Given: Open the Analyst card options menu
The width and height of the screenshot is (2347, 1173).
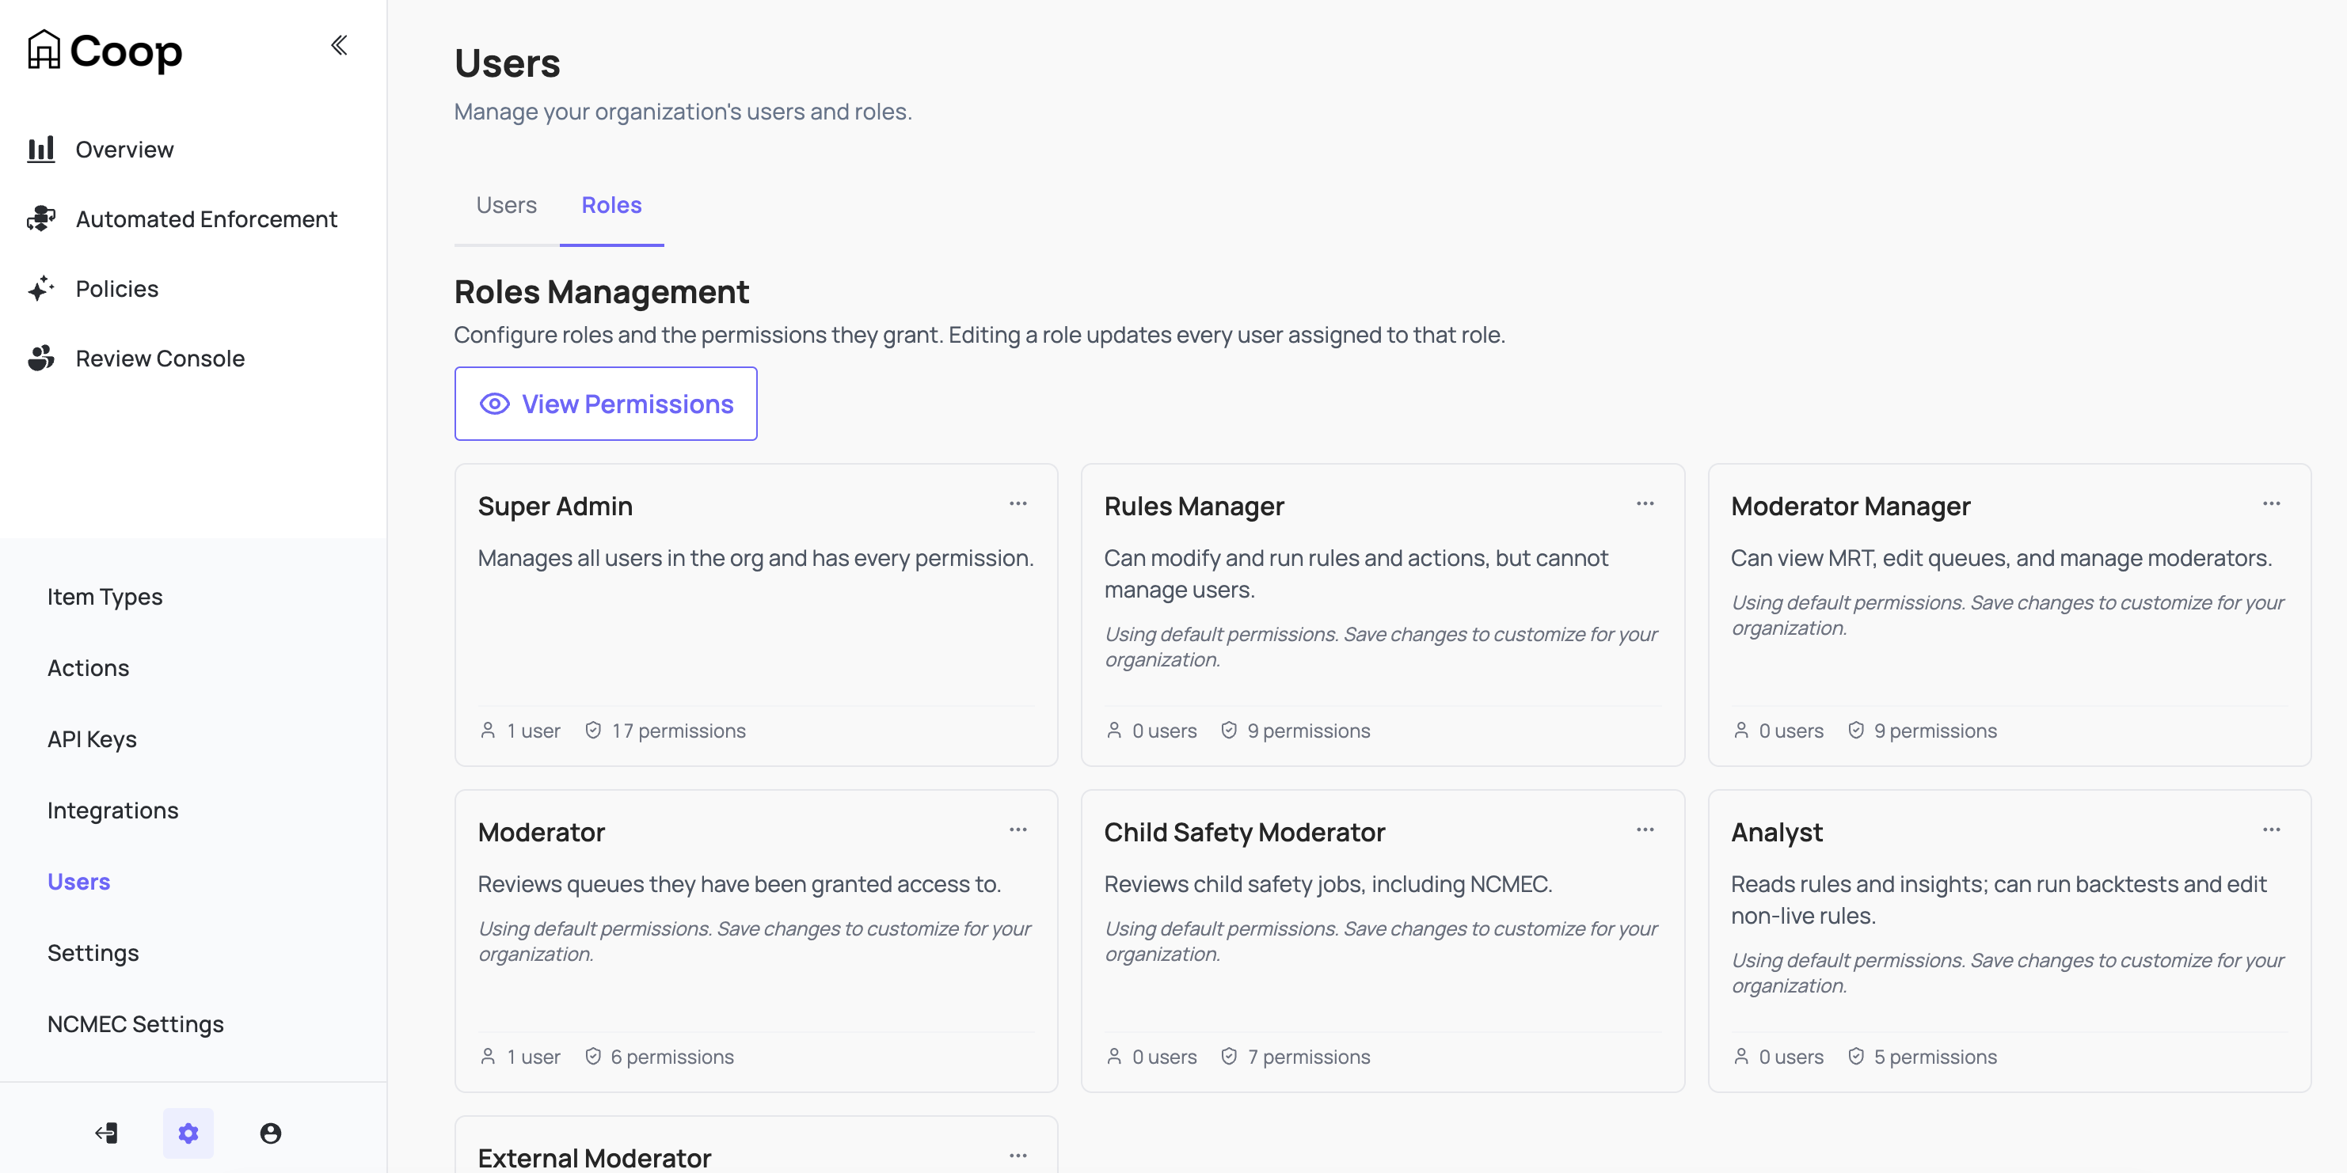Looking at the screenshot, I should tap(2273, 829).
